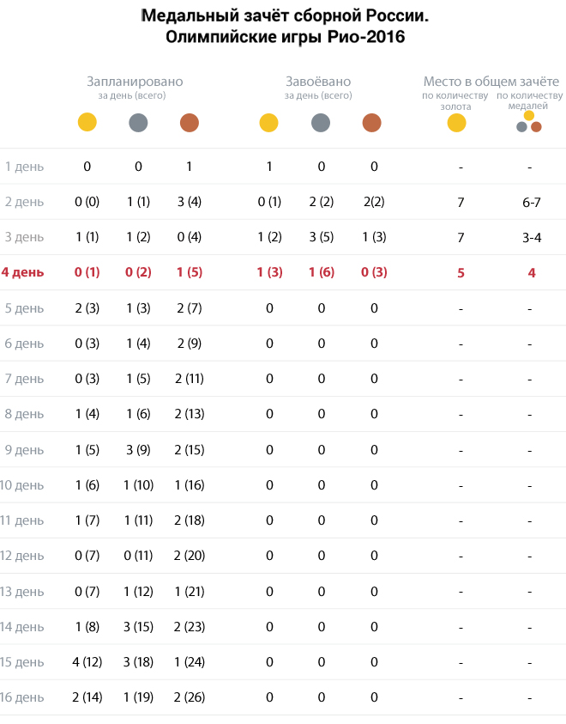
Task: Click the planned bronze cell 1 (16)
Action: coord(190,485)
